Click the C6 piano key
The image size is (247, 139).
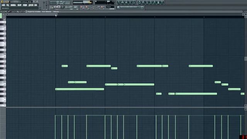click(x=3, y=54)
